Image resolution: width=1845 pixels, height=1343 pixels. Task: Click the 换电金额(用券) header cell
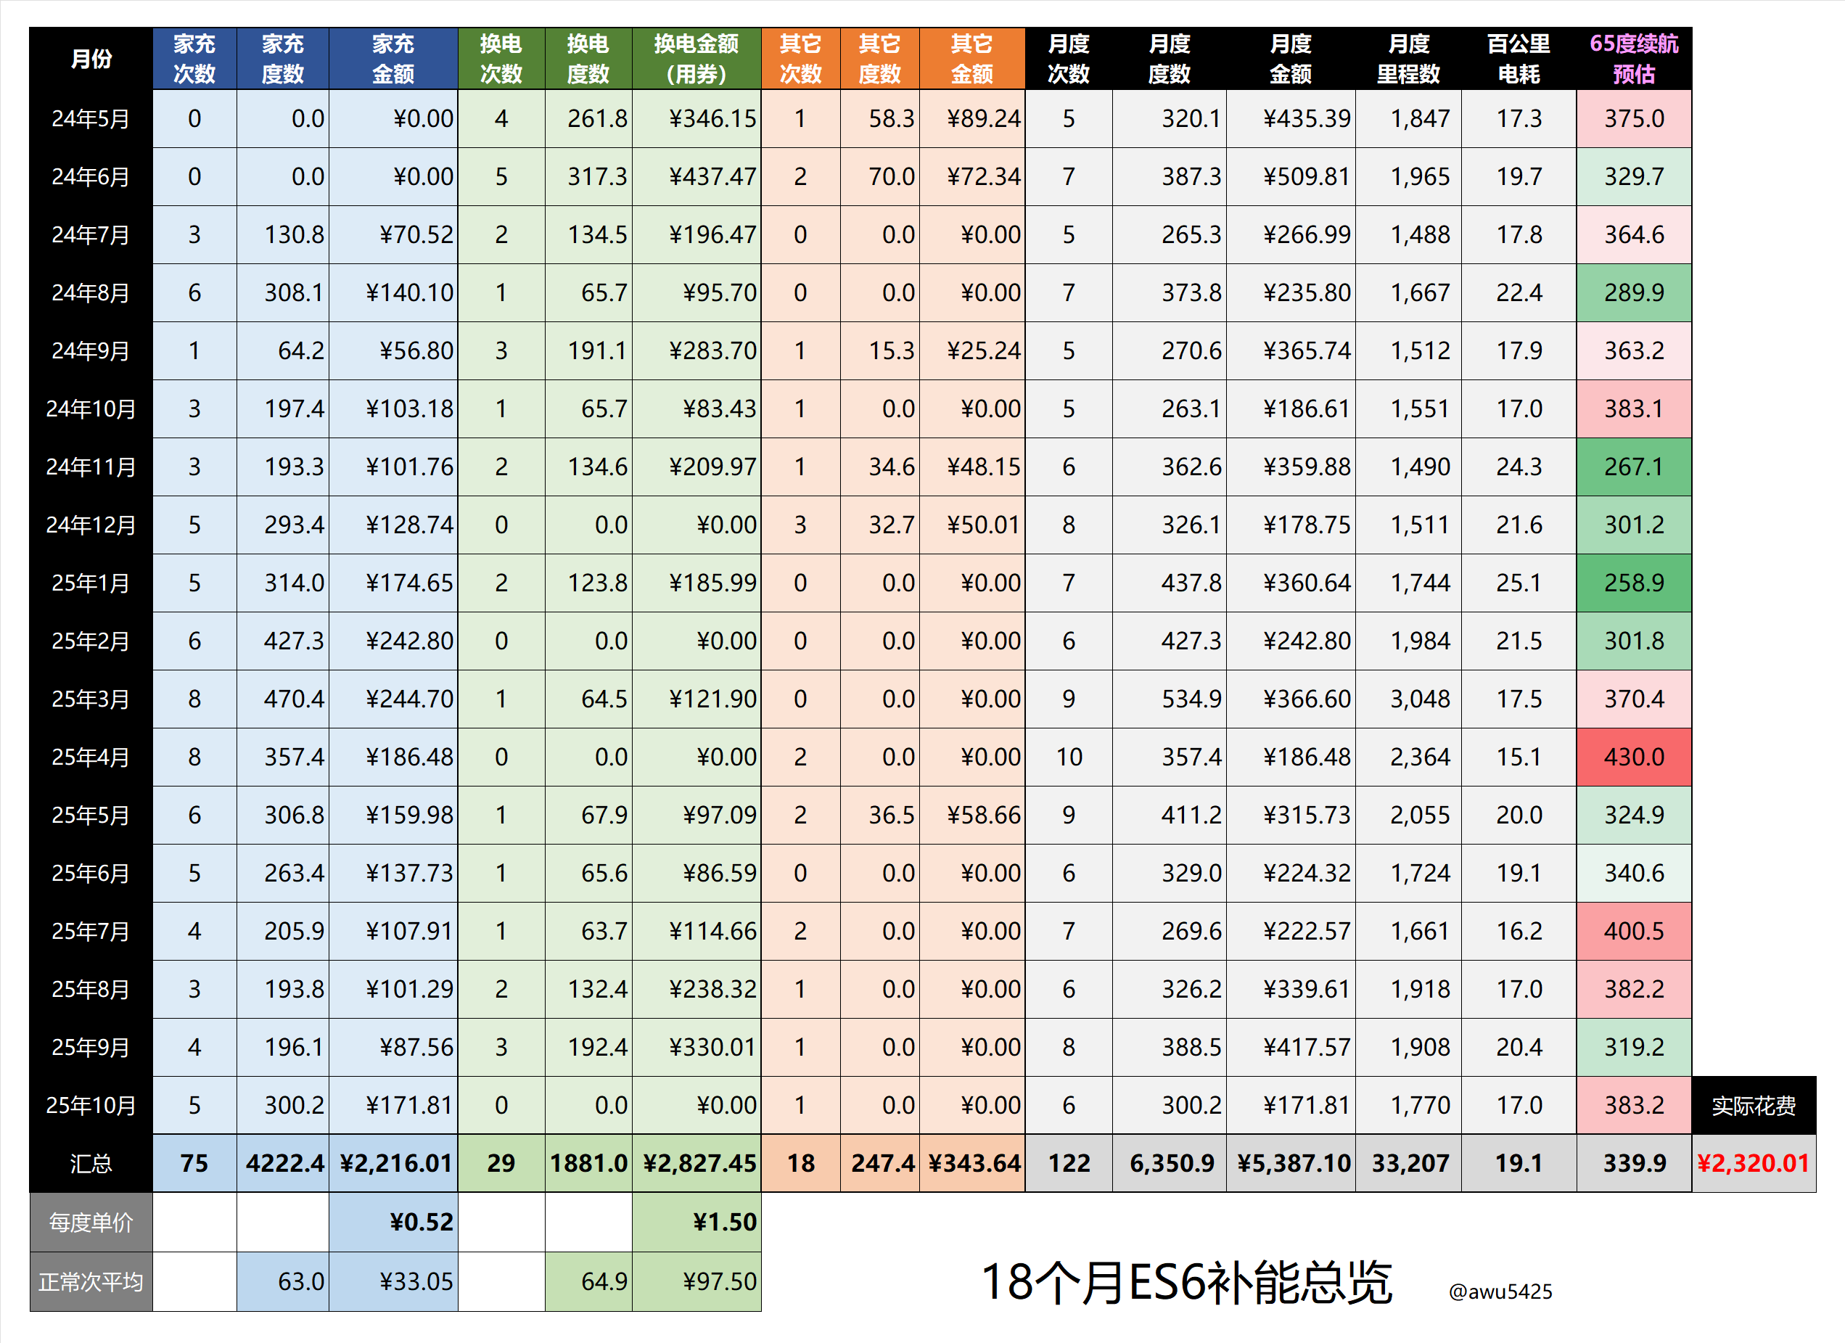pos(696,59)
